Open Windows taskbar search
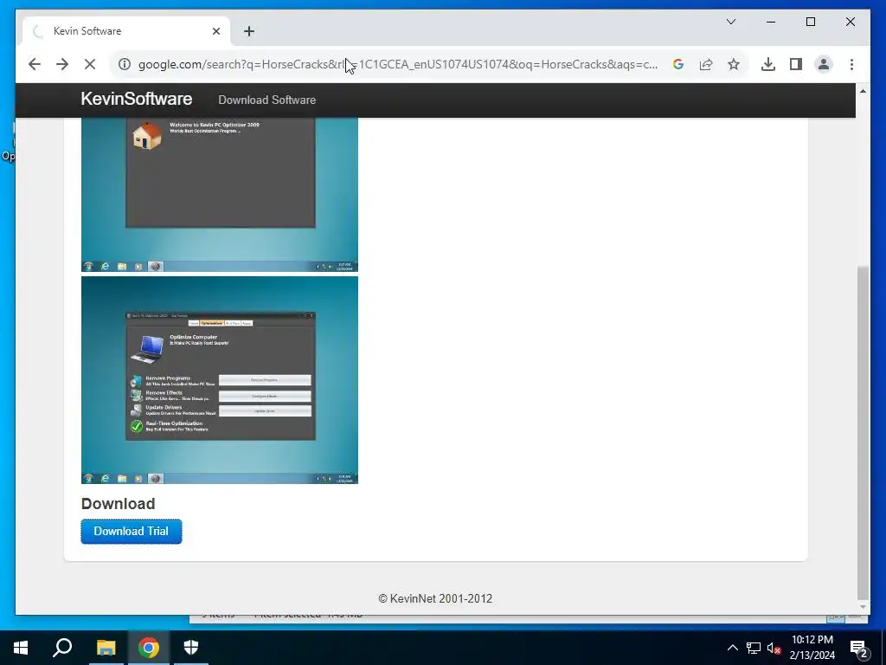This screenshot has width=886, height=665. (x=62, y=648)
